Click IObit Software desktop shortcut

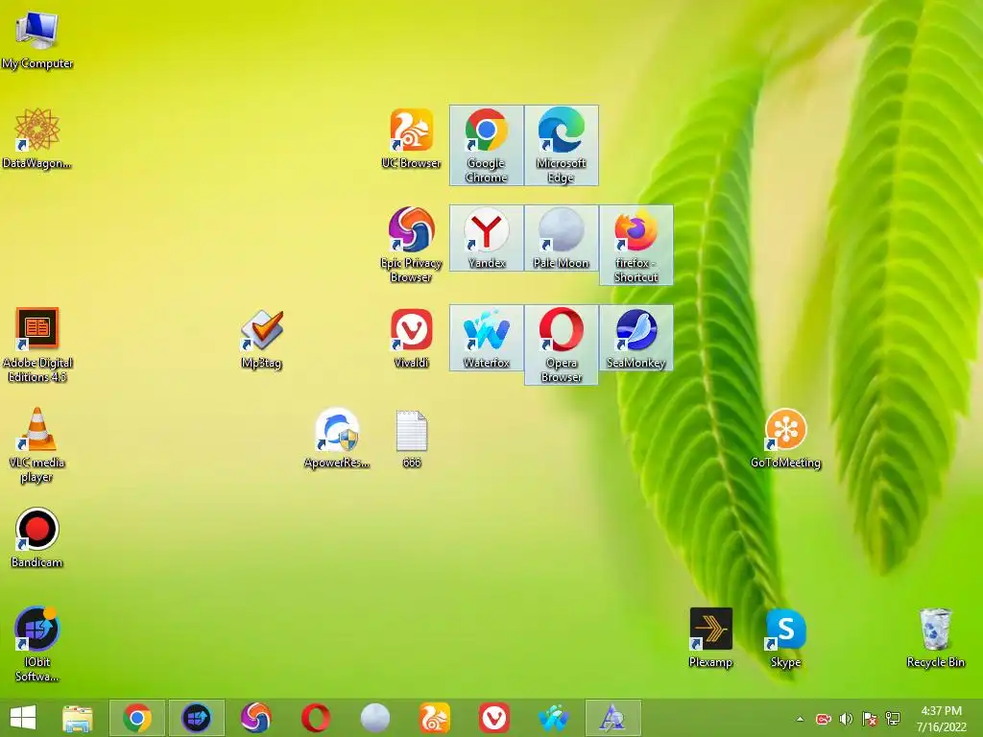(37, 644)
